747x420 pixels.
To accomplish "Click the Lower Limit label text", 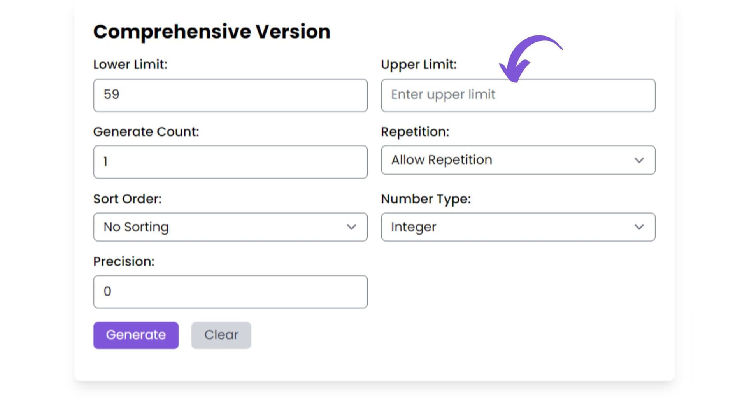I will 130,65.
